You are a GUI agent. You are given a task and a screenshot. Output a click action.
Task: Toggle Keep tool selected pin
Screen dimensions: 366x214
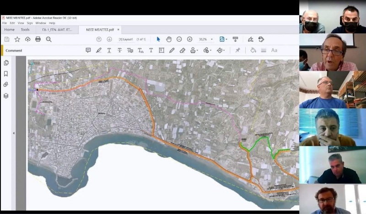[x=237, y=50]
